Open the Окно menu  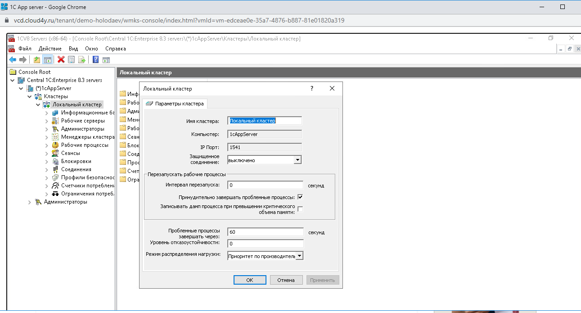tap(91, 49)
